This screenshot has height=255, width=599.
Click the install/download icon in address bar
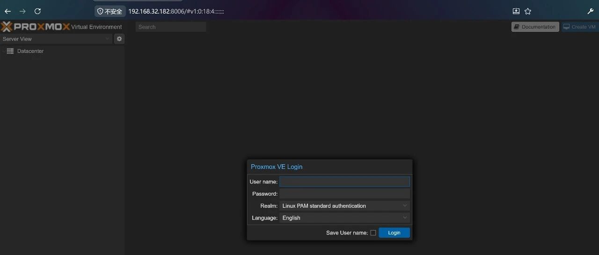(x=516, y=11)
